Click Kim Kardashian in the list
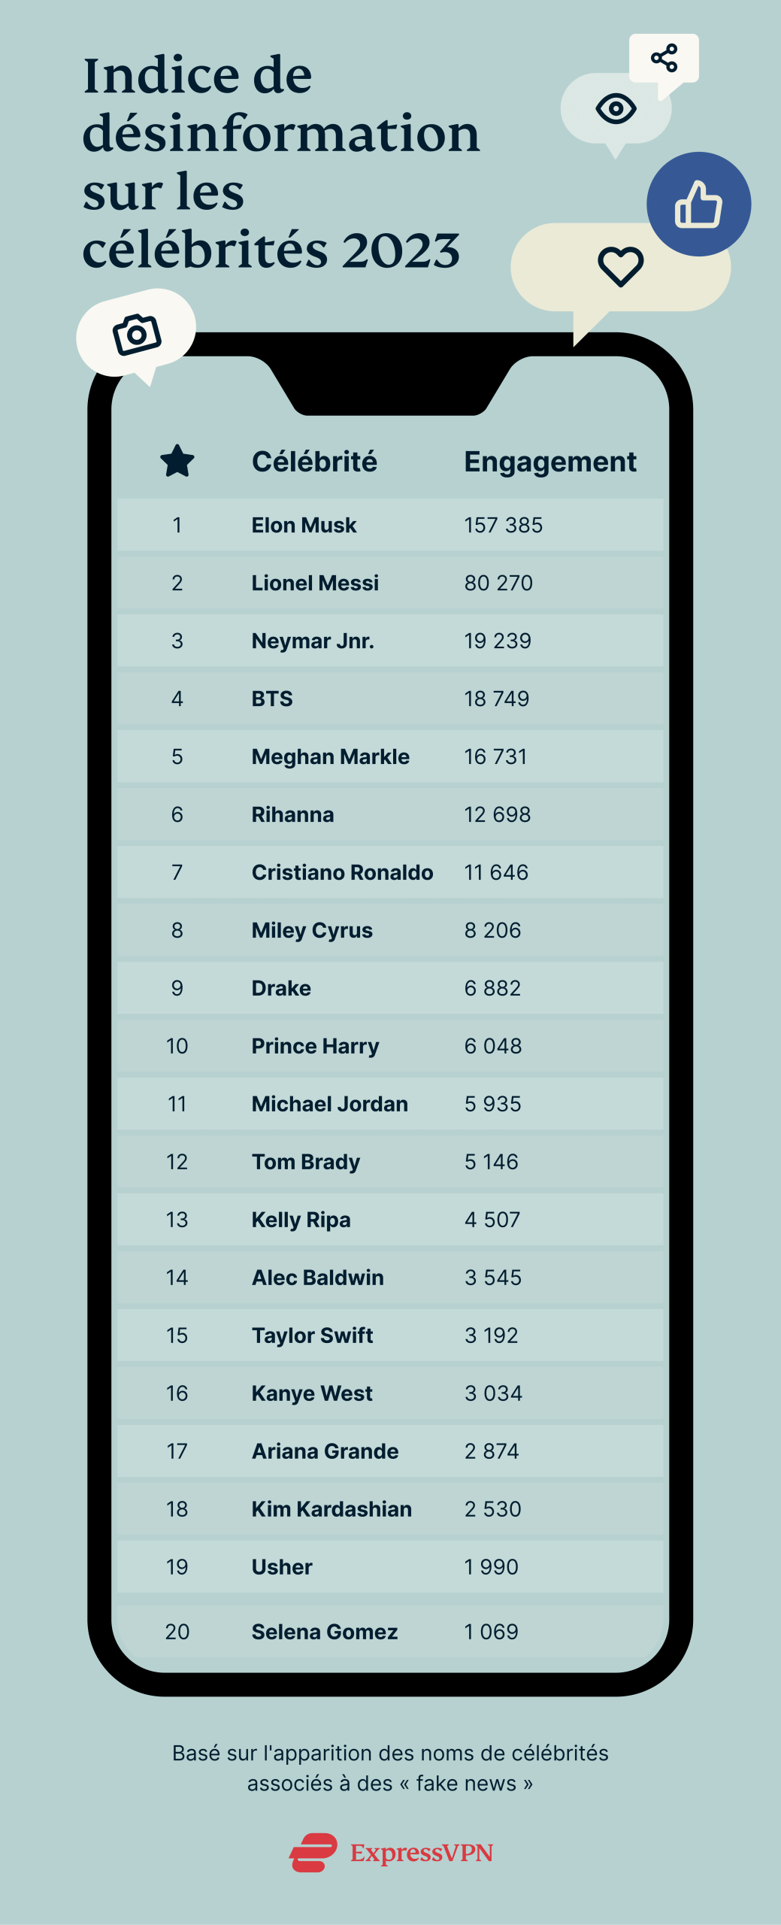Image resolution: width=781 pixels, height=1925 pixels. point(331,1509)
